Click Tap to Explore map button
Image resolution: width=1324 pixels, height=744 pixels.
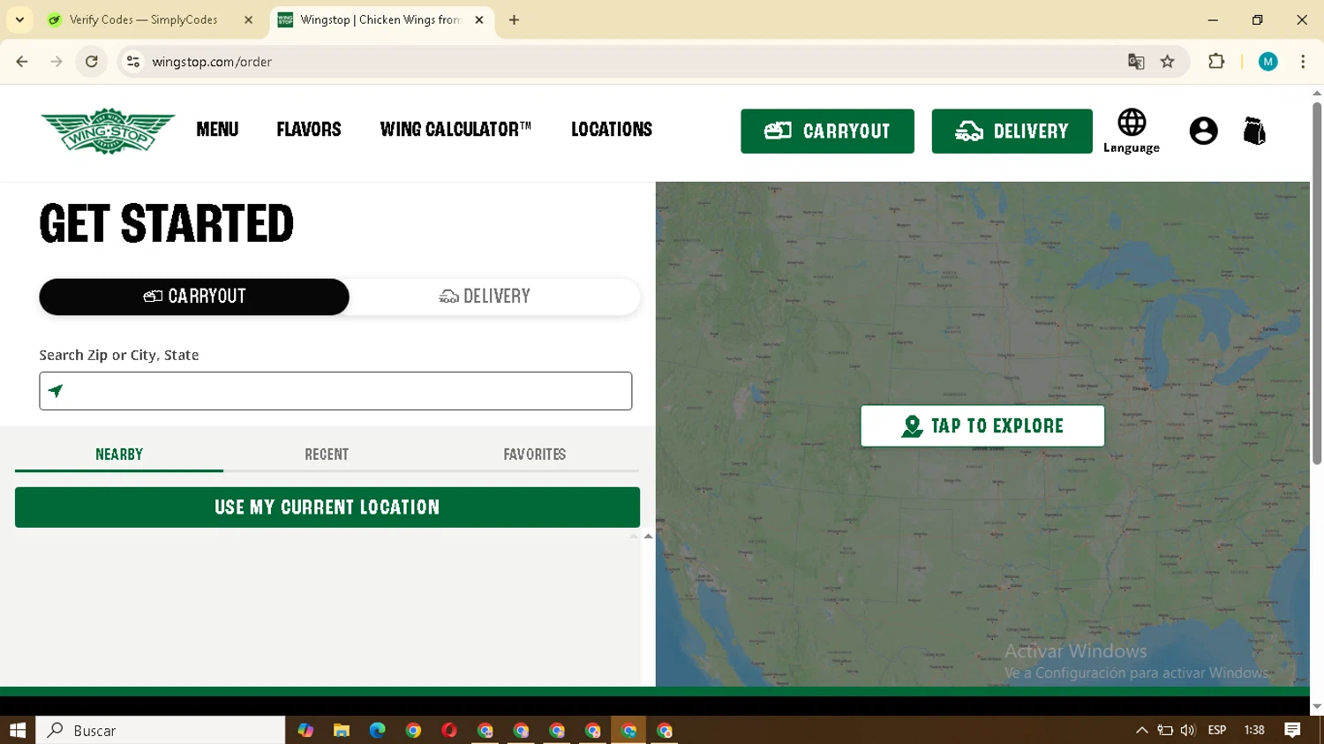pos(982,426)
